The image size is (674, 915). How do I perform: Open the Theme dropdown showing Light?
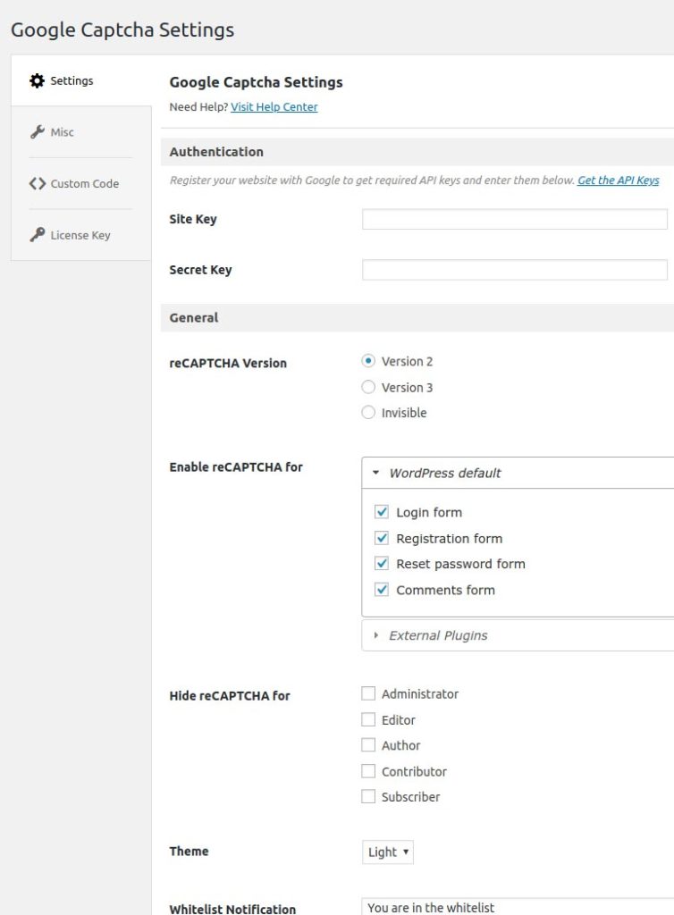coord(387,852)
